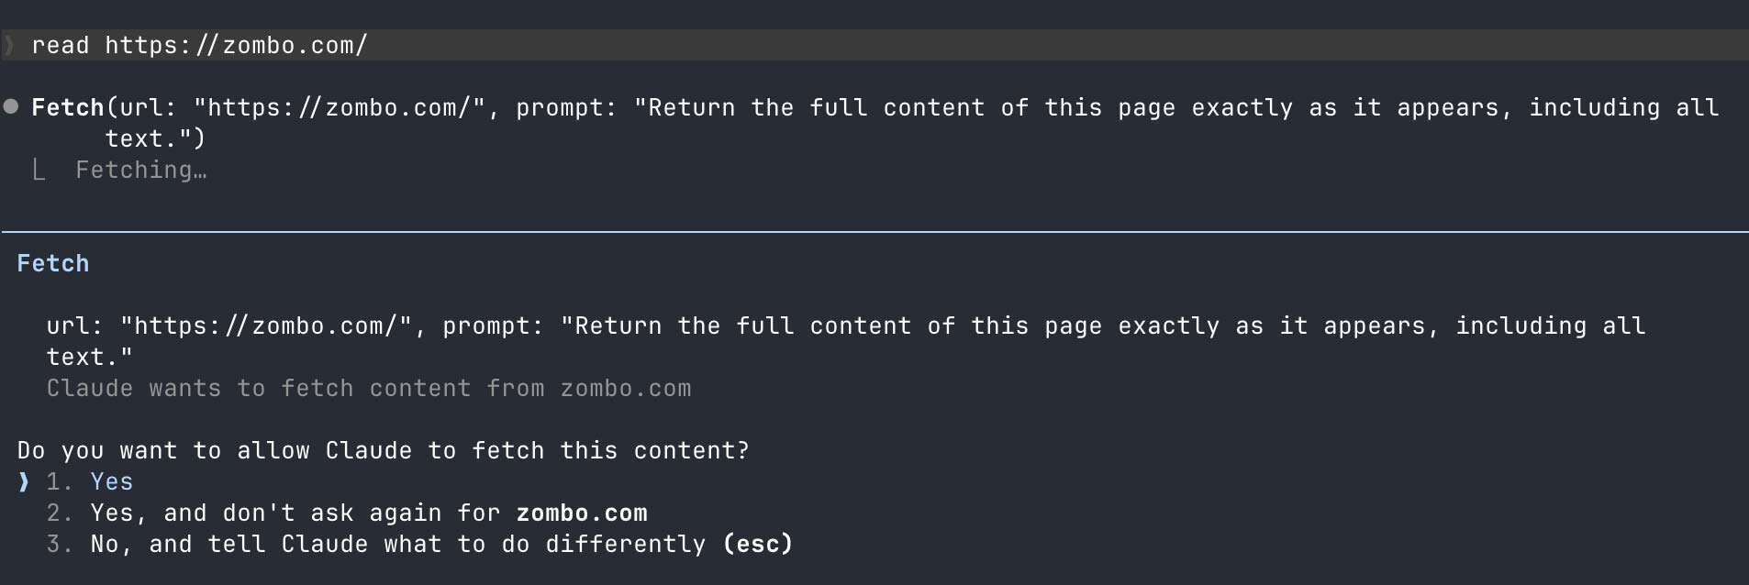Select the Yes option to allow fetching
The height and width of the screenshot is (585, 1749).
point(110,481)
